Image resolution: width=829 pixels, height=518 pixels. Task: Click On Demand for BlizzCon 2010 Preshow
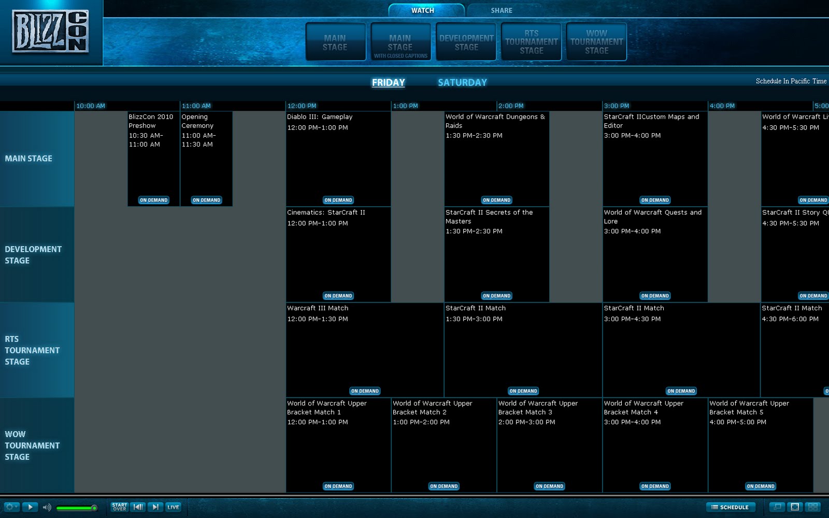click(154, 200)
